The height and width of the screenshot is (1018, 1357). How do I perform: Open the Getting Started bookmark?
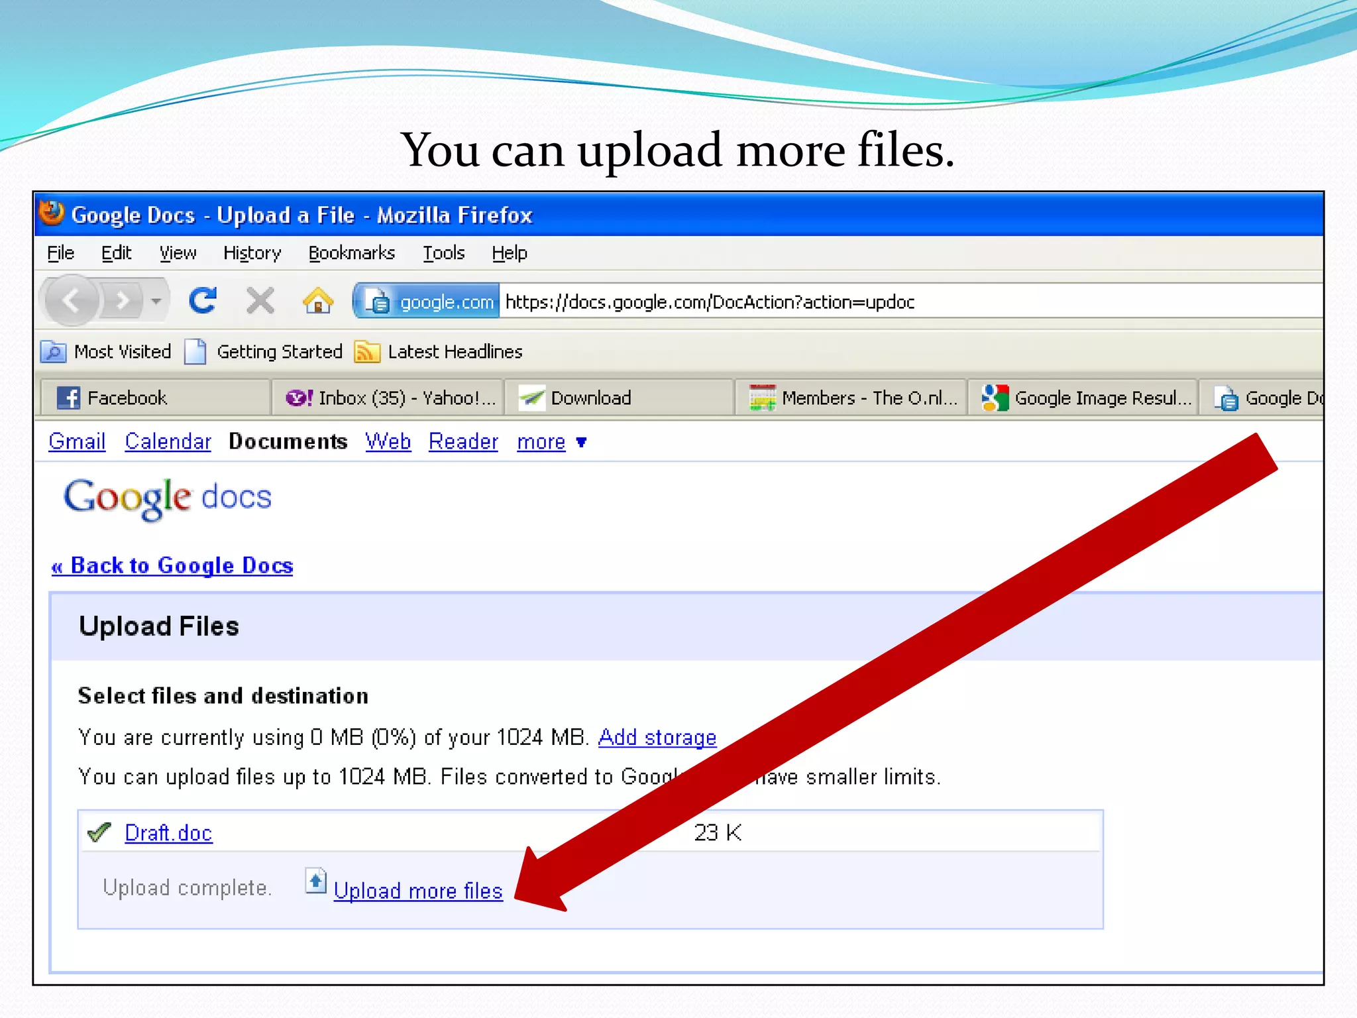[263, 351]
